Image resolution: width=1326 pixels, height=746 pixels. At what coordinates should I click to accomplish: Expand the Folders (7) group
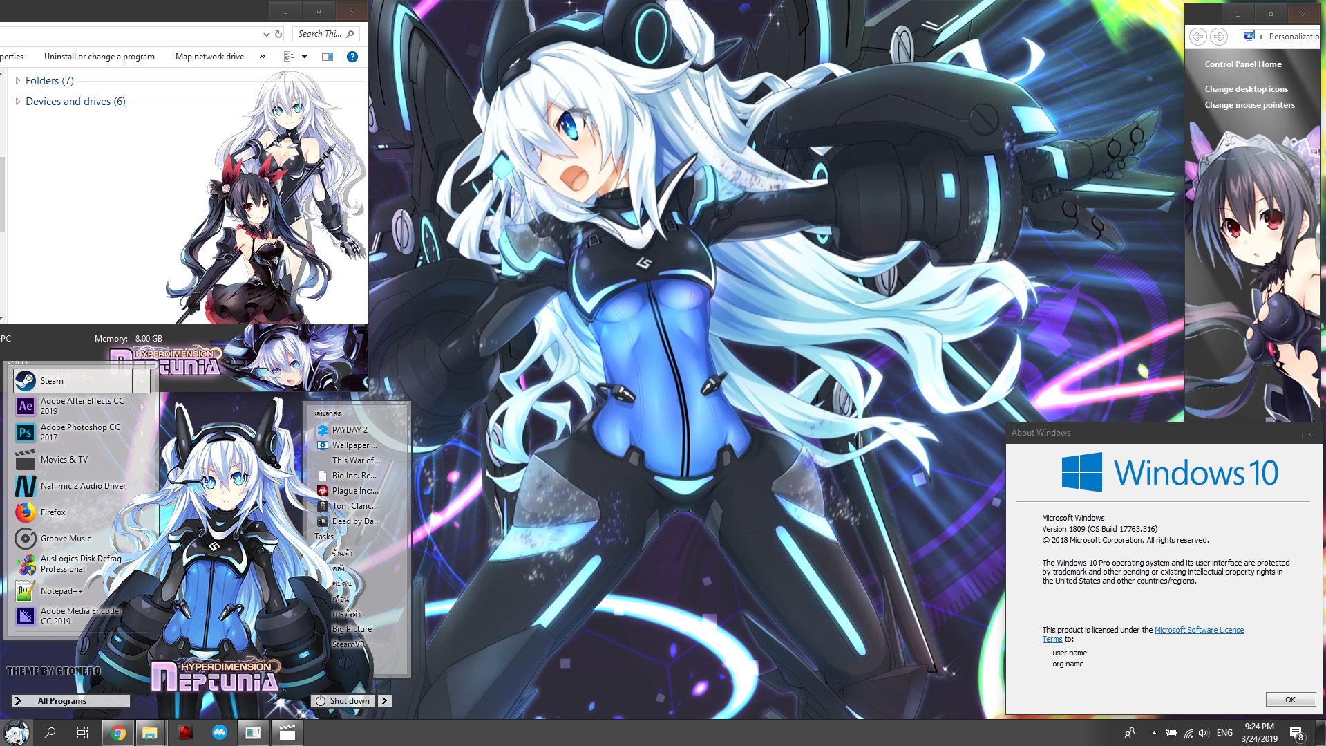tap(18, 81)
